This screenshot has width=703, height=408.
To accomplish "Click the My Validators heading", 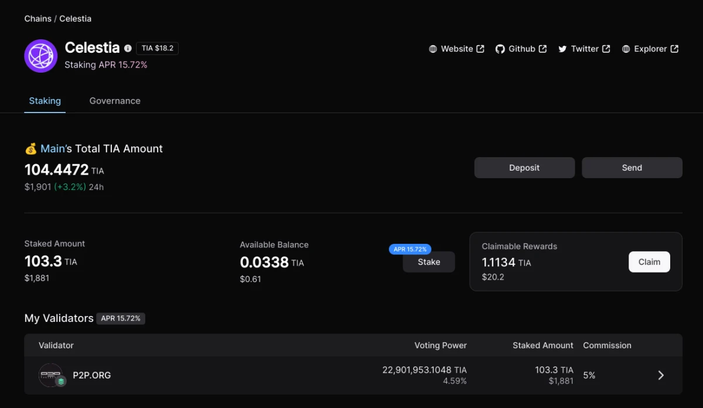I will tap(59, 318).
